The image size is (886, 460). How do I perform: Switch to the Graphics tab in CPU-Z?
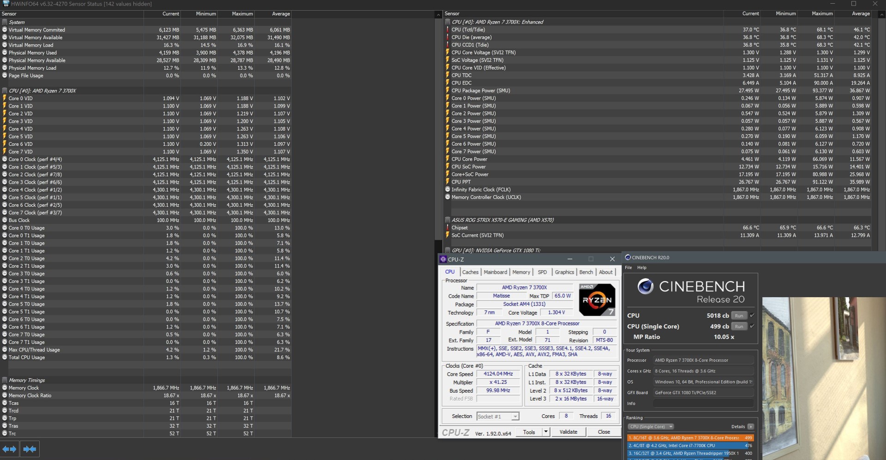coord(564,272)
